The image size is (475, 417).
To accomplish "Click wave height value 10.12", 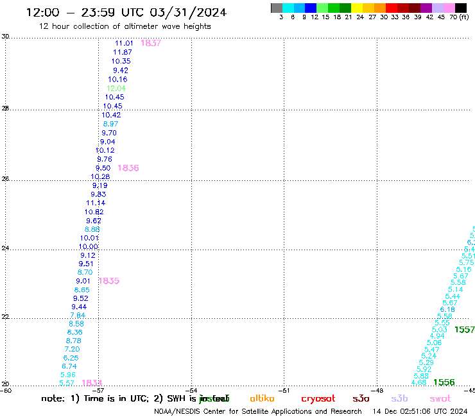I will click(105, 150).
